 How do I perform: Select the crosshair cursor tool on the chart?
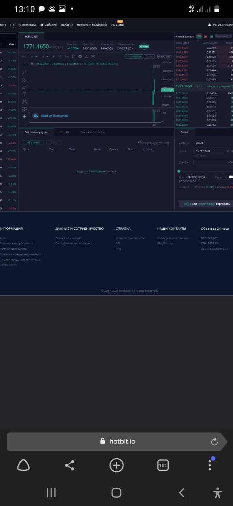(x=24, y=64)
